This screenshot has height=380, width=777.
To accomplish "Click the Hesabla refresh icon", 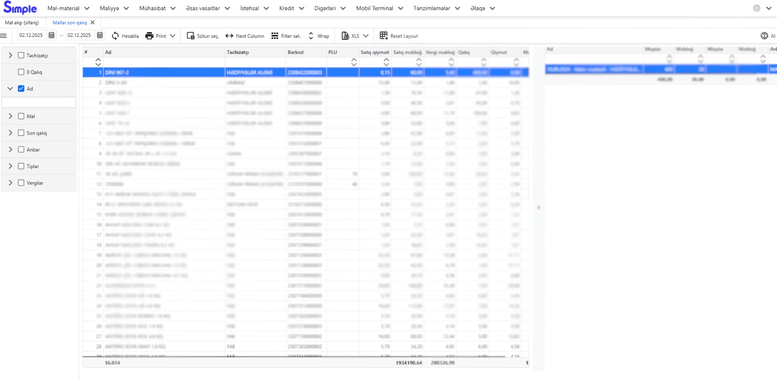I will point(115,35).
